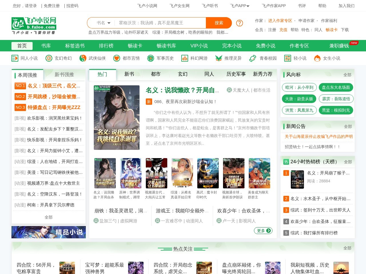Switch to the 新秀力荐 tab
The image size is (366, 274).
[x=263, y=74]
